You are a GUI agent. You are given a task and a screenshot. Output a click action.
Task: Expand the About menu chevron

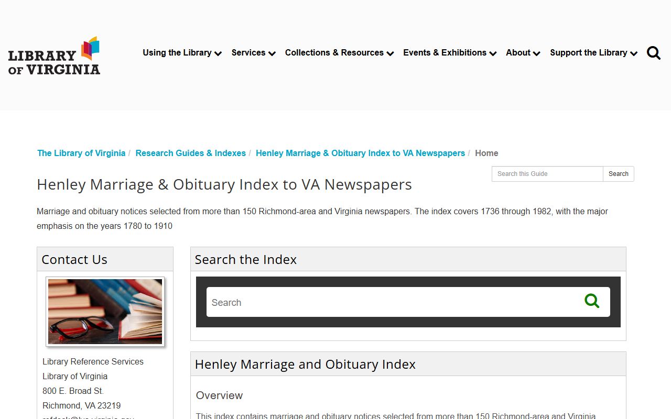click(x=536, y=53)
